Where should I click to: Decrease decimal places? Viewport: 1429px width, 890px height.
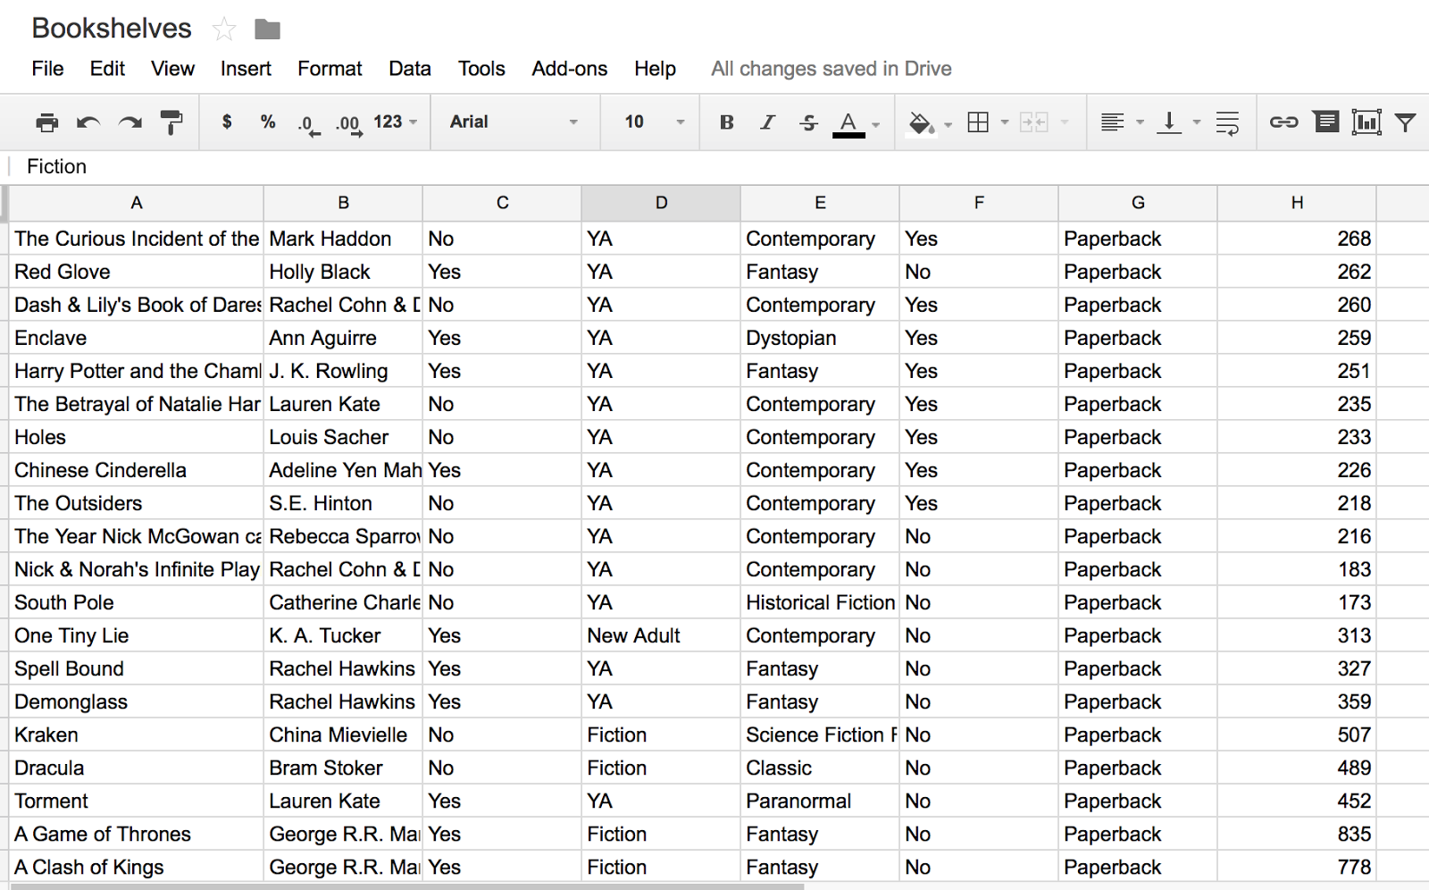point(308,123)
